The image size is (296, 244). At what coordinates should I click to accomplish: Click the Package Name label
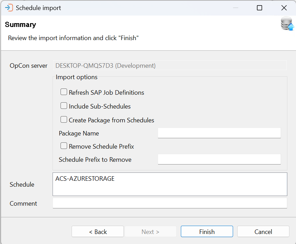point(79,133)
